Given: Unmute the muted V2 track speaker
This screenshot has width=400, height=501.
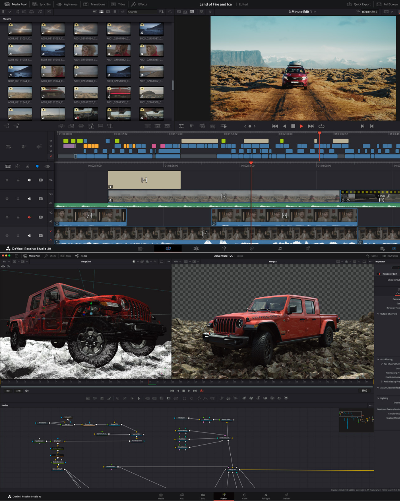Looking at the screenshot, I should 29,217.
